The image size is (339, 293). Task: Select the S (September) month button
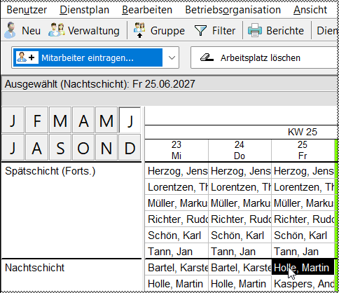[x=60, y=147]
